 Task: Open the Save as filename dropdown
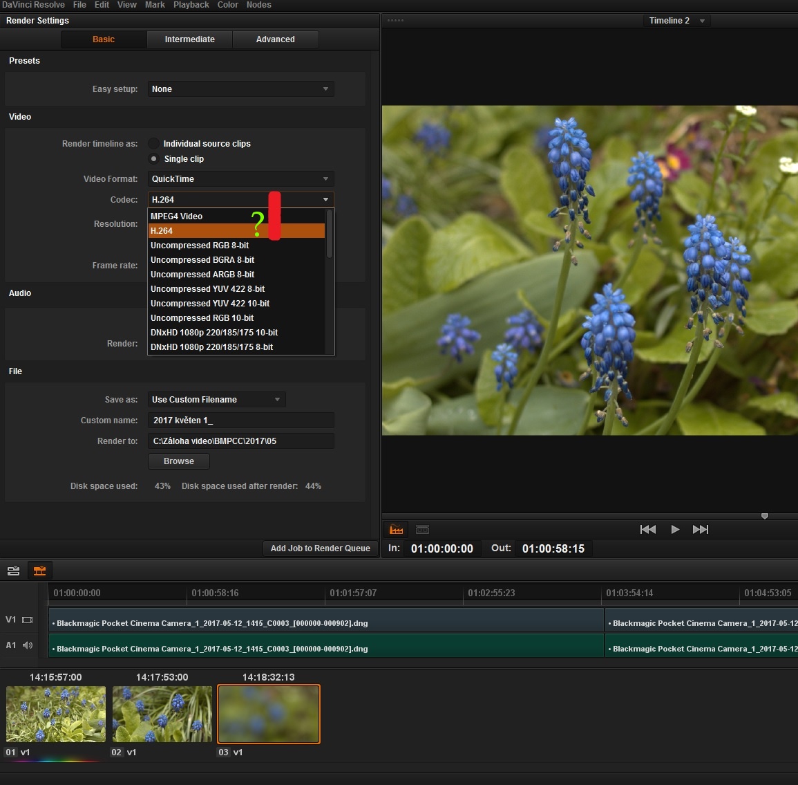(216, 400)
